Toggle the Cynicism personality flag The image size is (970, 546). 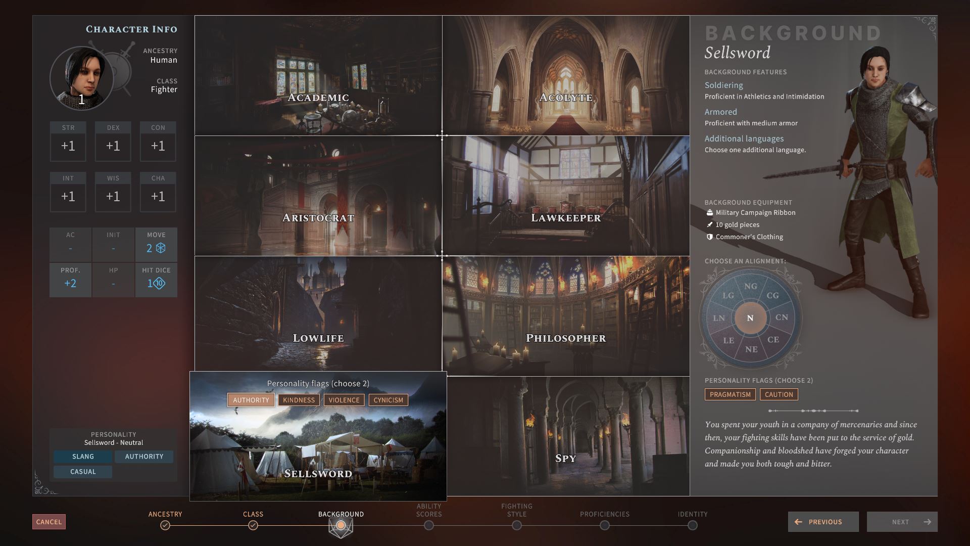[x=388, y=400]
